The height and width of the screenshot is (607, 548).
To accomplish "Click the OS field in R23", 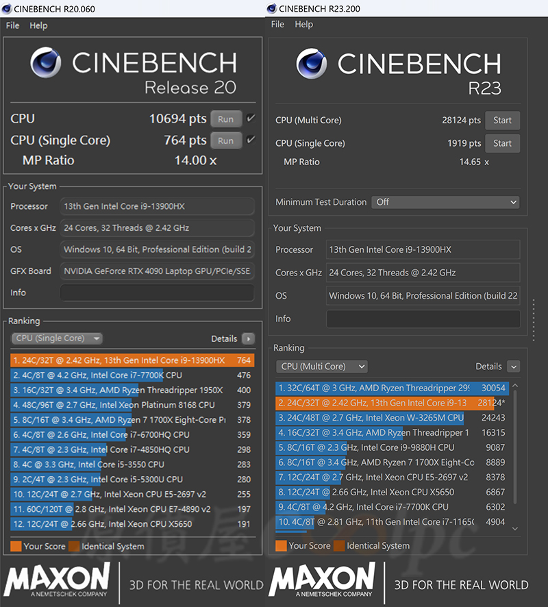I will pyautogui.click(x=423, y=296).
